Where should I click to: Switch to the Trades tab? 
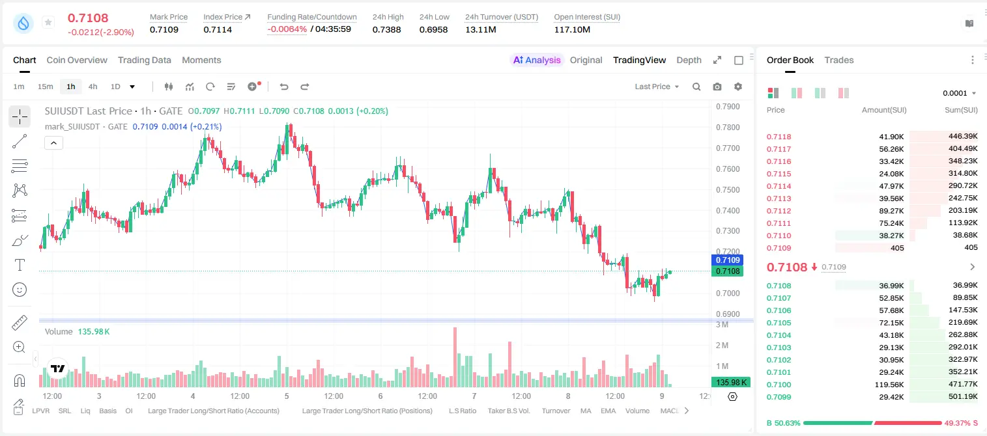[x=838, y=60]
